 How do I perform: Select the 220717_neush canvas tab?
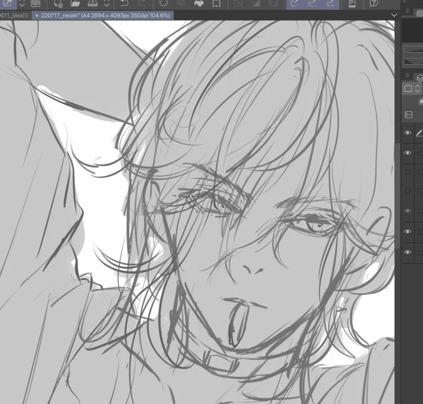pos(103,16)
